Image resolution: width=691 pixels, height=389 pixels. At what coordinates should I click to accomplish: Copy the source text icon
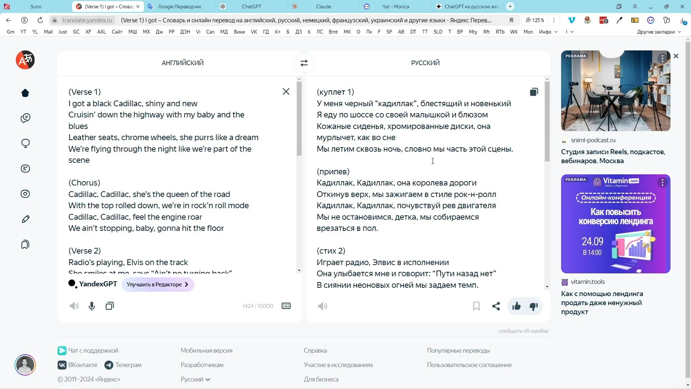click(x=110, y=306)
